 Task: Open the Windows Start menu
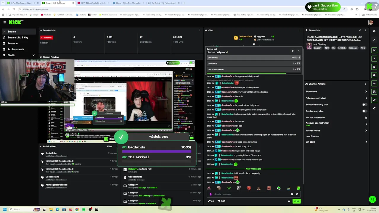tap(5, 209)
